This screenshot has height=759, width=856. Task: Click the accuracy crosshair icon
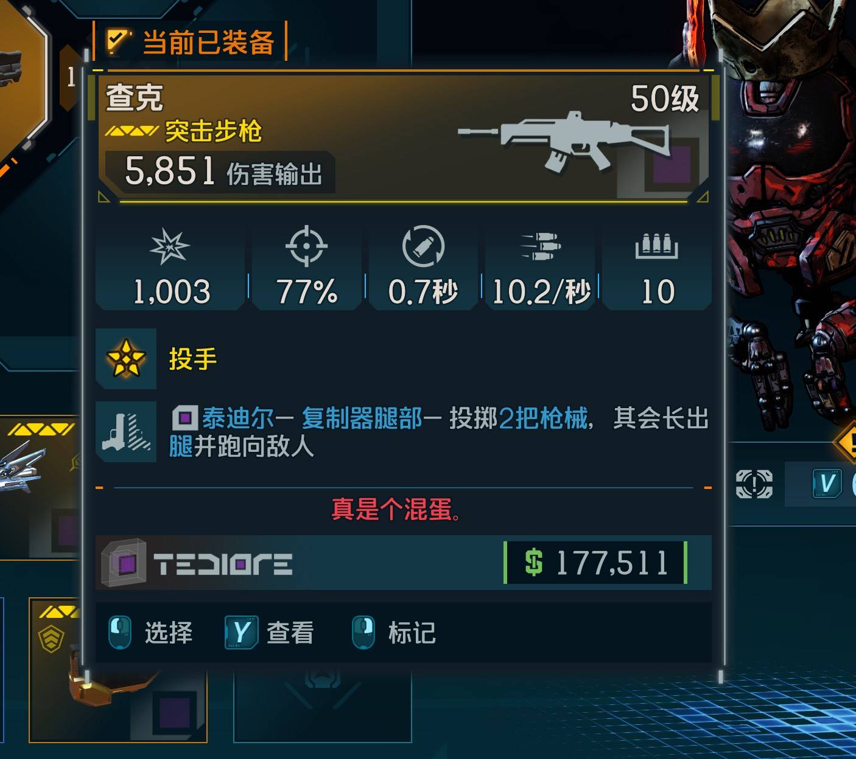click(x=306, y=246)
